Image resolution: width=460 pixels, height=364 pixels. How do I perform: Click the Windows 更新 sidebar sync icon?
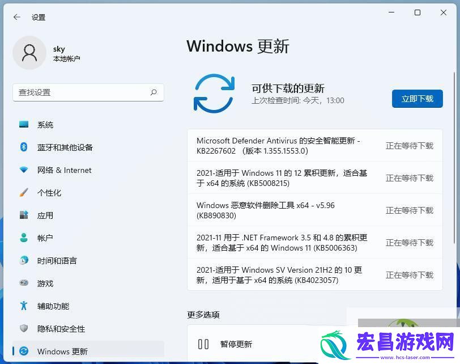(24, 351)
